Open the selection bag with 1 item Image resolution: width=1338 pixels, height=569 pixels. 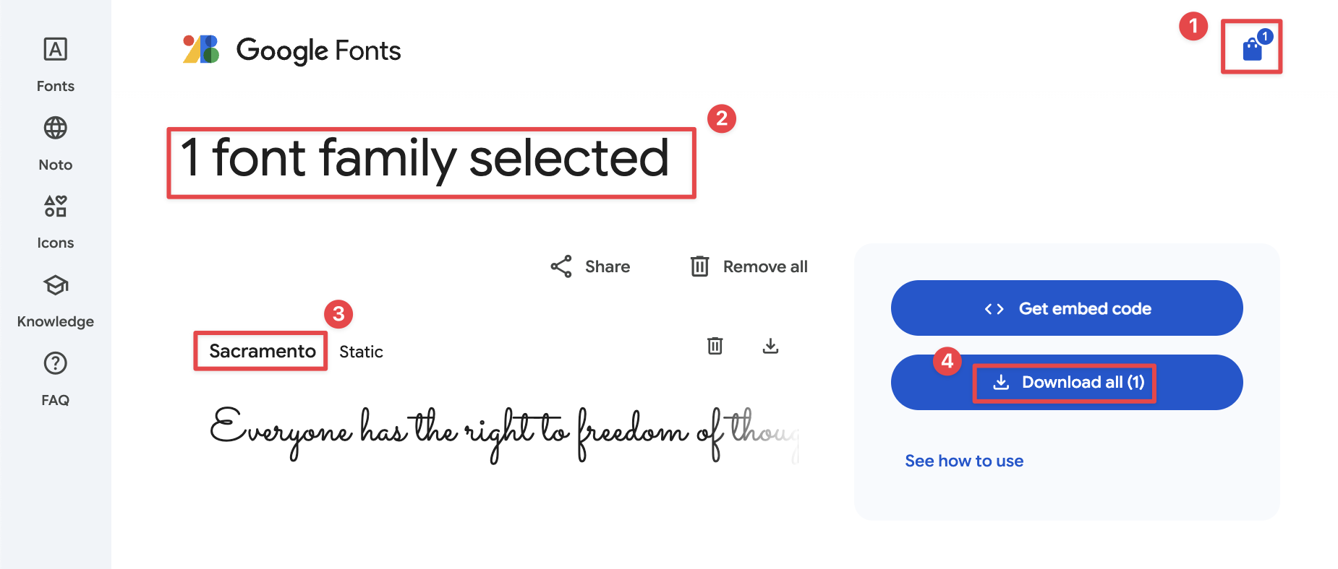click(1250, 47)
